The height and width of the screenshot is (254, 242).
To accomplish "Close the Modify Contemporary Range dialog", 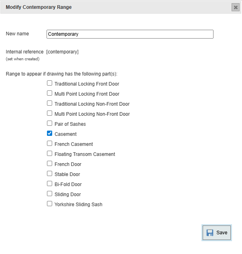I will click(x=236, y=7).
